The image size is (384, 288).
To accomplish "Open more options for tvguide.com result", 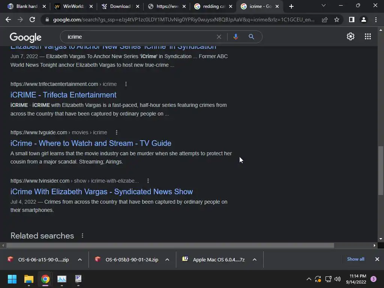I will click(x=117, y=132).
